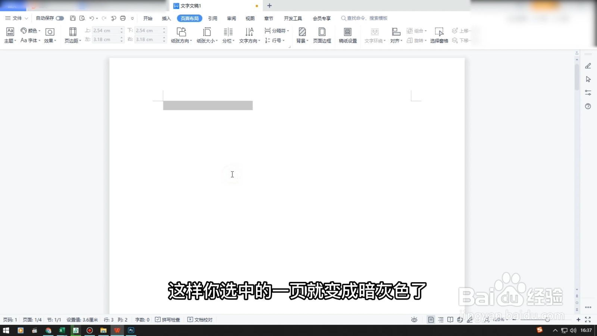The width and height of the screenshot is (597, 336).
Task: Switch to the 章节 tab
Action: [x=269, y=18]
